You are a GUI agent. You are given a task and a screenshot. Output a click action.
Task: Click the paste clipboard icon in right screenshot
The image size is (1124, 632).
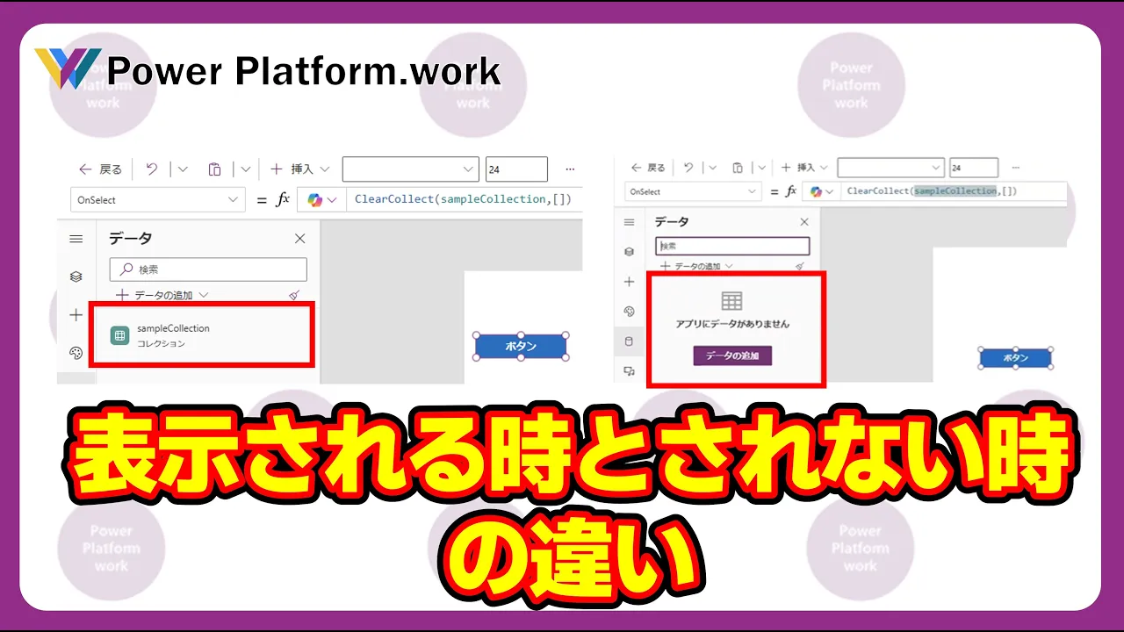(738, 168)
